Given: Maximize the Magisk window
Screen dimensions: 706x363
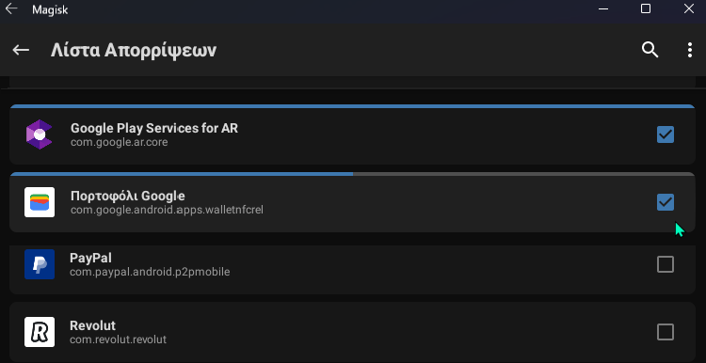Looking at the screenshot, I should (646, 8).
